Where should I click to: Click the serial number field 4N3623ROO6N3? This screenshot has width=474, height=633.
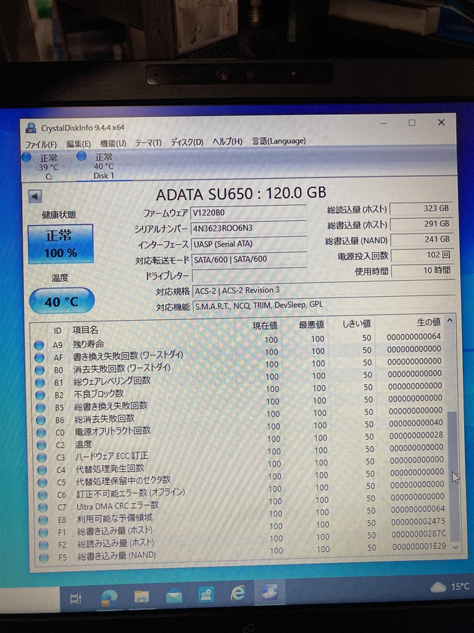(248, 228)
